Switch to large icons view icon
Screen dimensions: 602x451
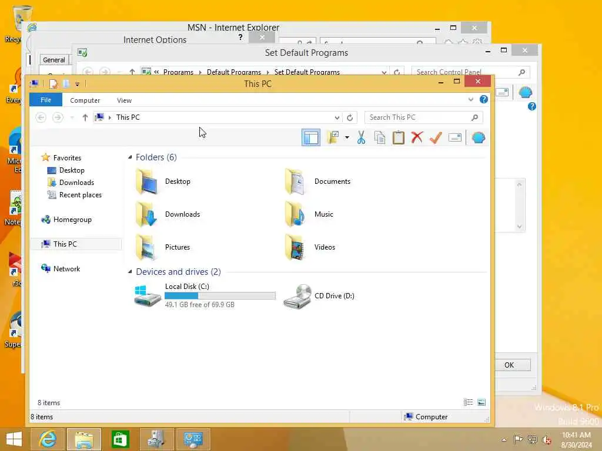481,402
